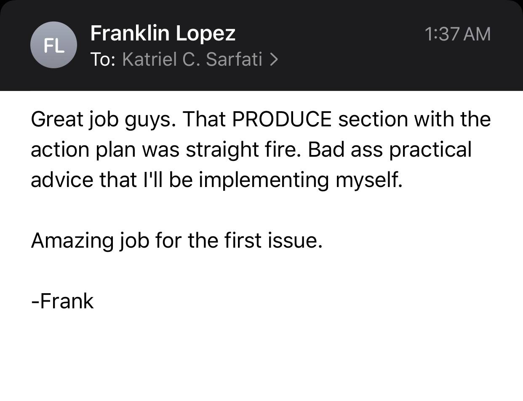The height and width of the screenshot is (401, 523).
Task: Select the Amazing job for the first issue line
Action: coord(176,241)
